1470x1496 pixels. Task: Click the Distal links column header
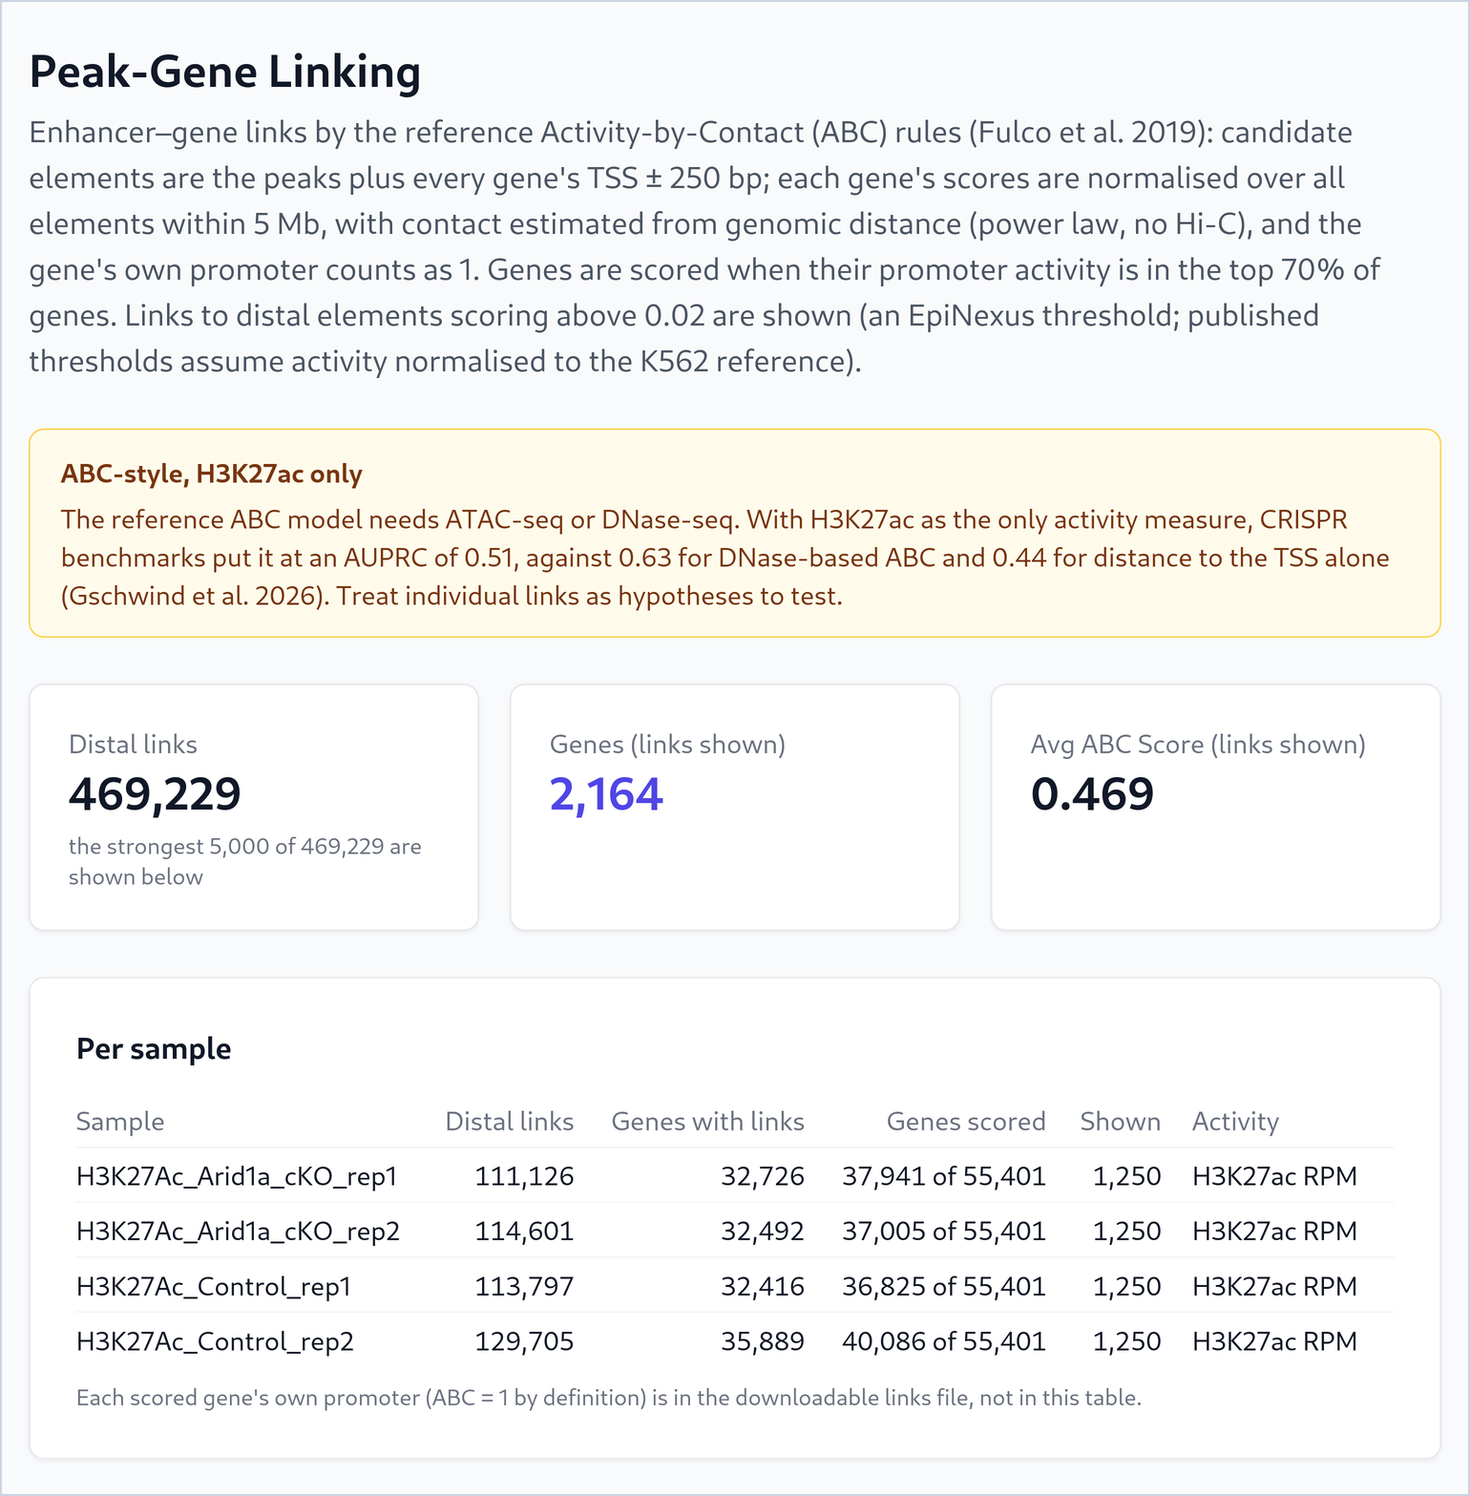510,1121
